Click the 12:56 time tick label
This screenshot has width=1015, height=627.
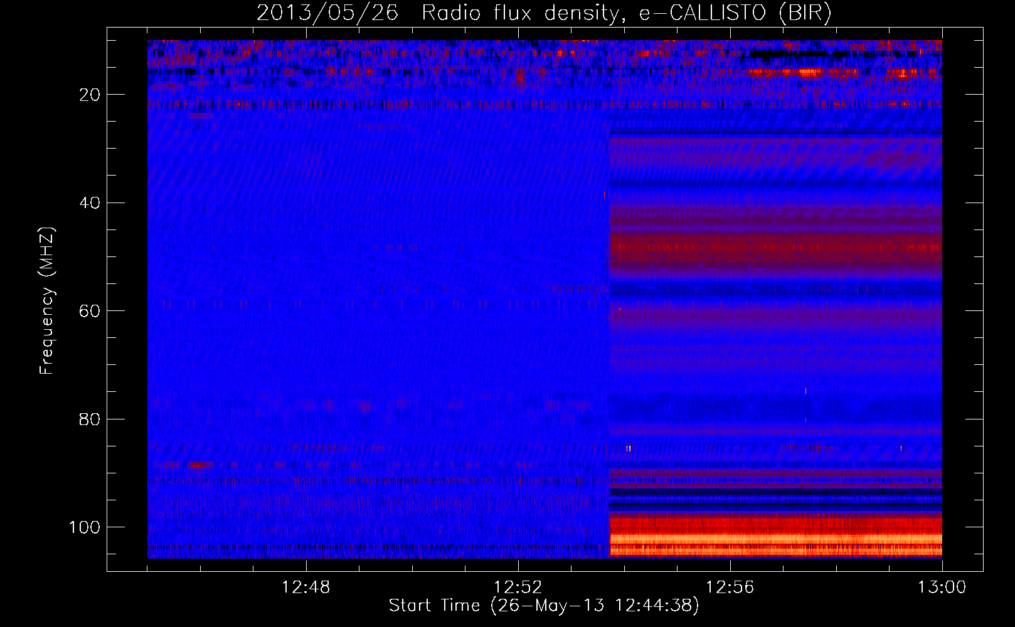point(730,587)
